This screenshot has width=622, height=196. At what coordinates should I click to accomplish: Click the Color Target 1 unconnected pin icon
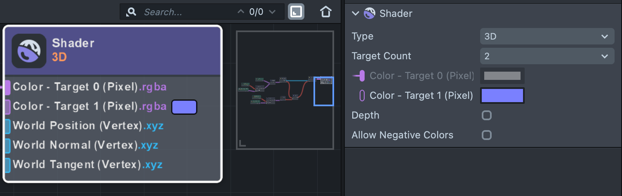(362, 96)
